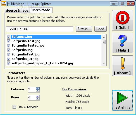Viewport: 136px width, 115px height.
Task: Open About via yellow exclamation mark
Action: pos(123,63)
